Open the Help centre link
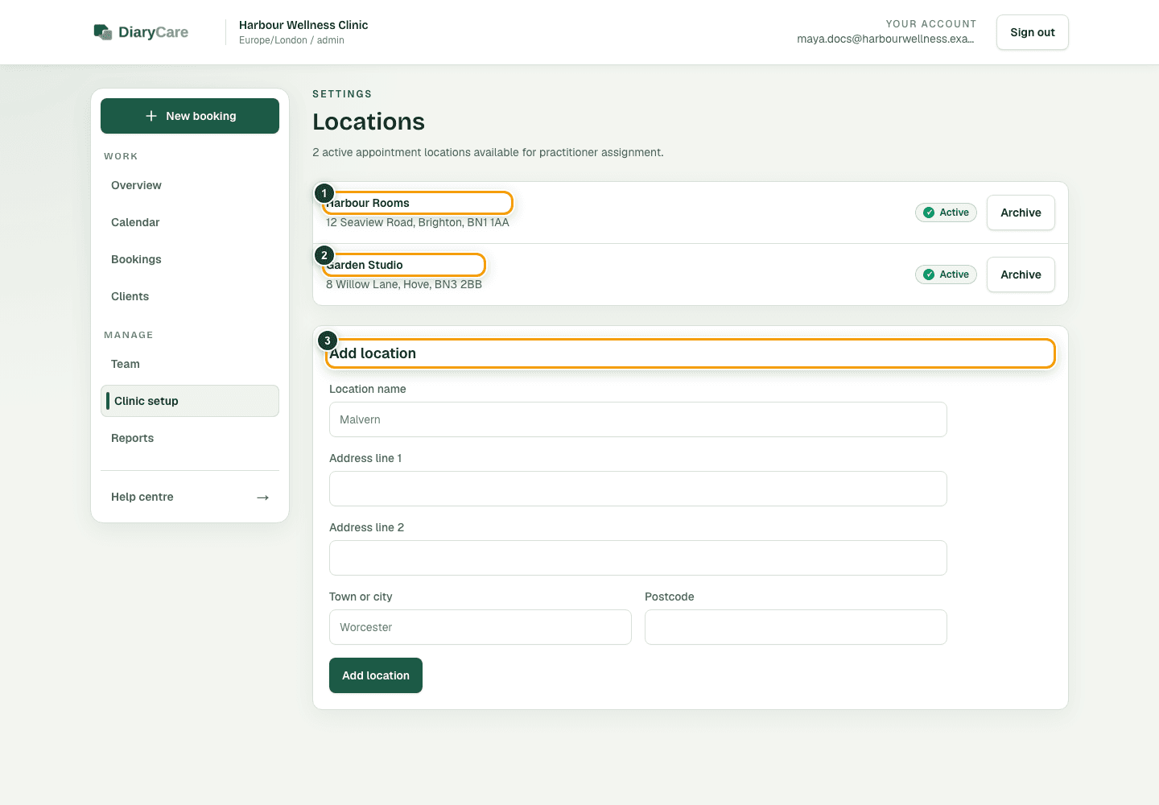This screenshot has height=805, width=1159. tap(190, 497)
